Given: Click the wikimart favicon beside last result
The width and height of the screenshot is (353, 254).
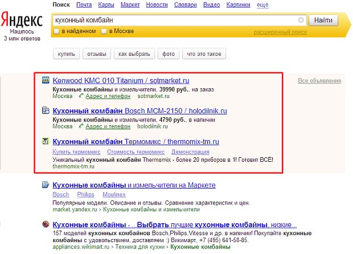Looking at the screenshot, I should 46,224.
